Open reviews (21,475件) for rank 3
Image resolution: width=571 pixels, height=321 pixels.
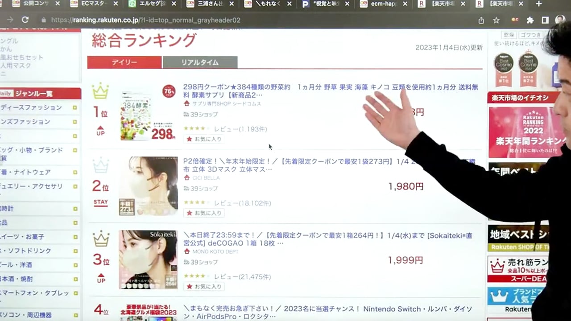(x=242, y=277)
